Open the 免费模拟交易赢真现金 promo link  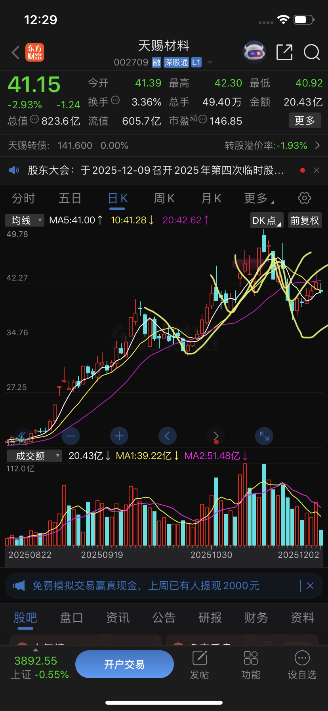point(146,586)
